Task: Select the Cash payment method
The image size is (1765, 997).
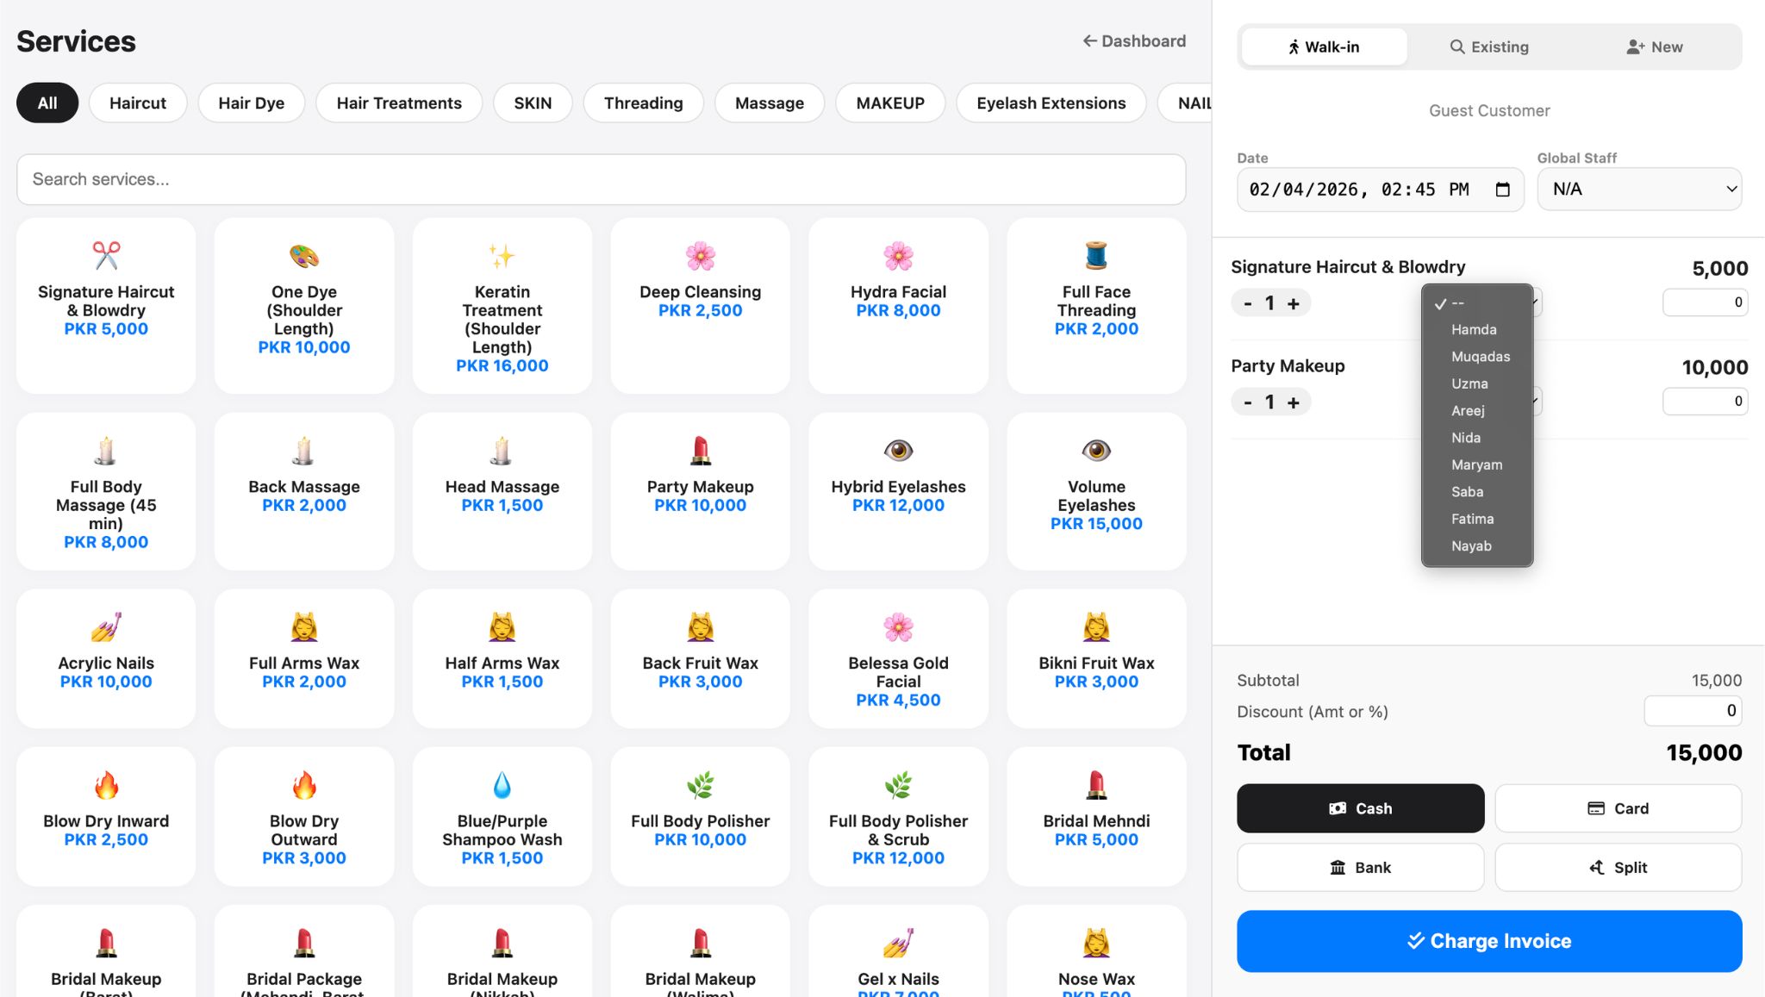Action: [1360, 808]
